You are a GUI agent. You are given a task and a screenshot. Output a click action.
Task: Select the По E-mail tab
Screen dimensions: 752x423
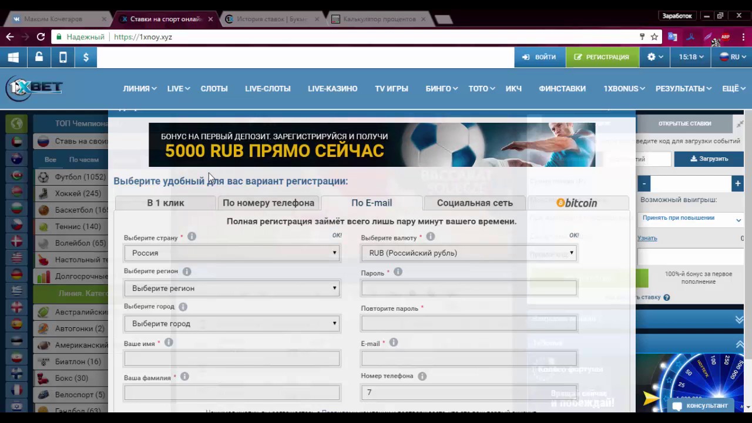tap(371, 203)
